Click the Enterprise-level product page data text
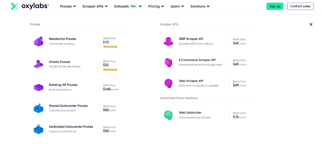Screen dimensions: 322x144 click(200, 65)
